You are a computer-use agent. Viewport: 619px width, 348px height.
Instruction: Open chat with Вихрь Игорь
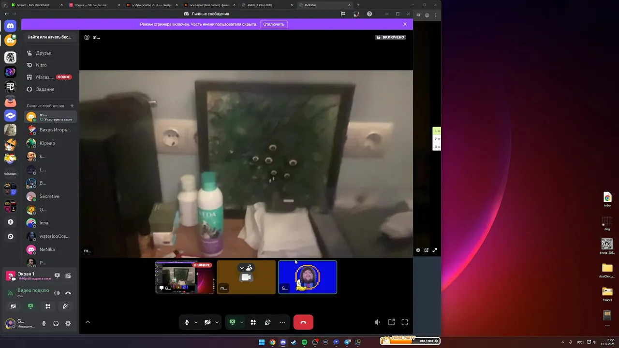click(x=50, y=130)
